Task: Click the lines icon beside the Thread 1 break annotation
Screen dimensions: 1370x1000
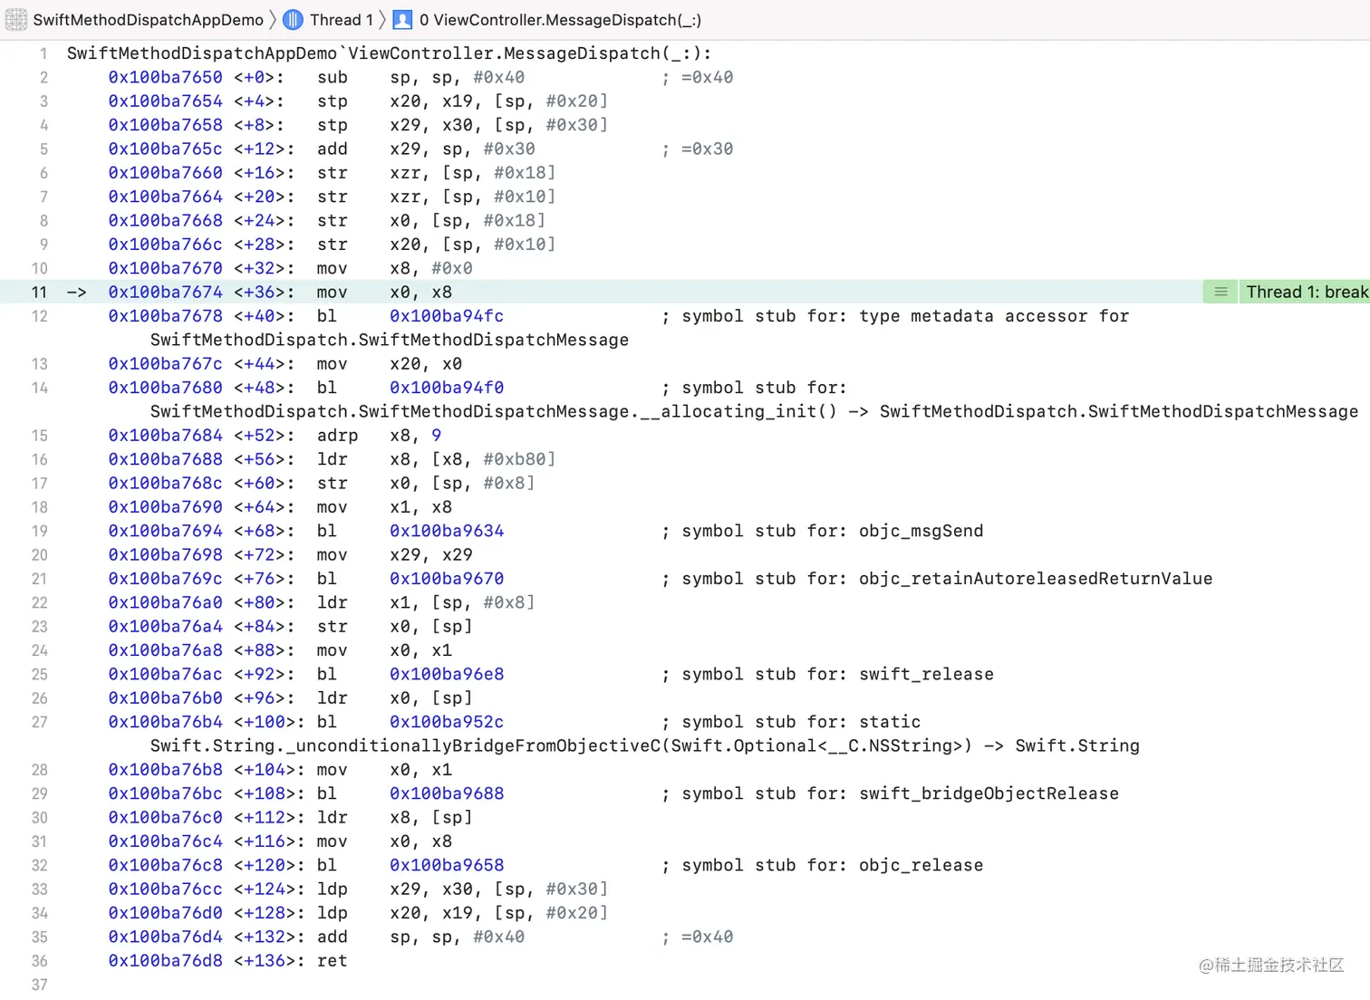Action: [1220, 292]
